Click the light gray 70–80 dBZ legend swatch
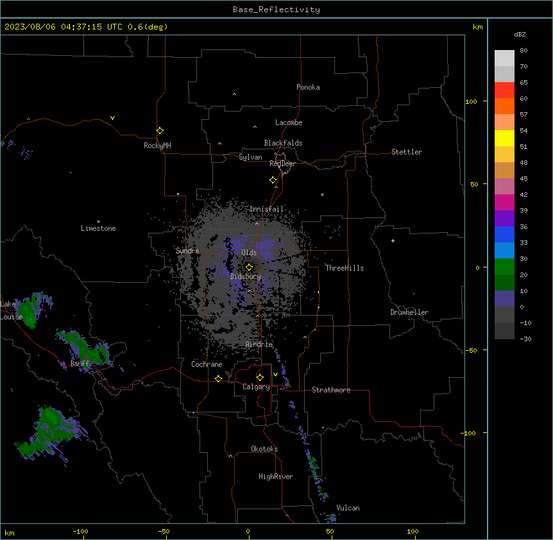 pyautogui.click(x=504, y=58)
